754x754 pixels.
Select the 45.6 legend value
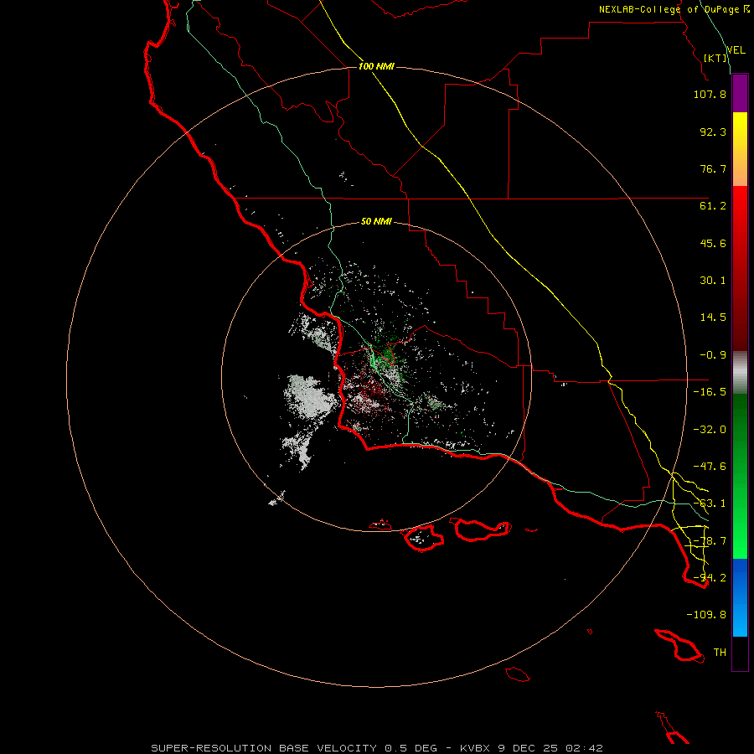point(713,243)
